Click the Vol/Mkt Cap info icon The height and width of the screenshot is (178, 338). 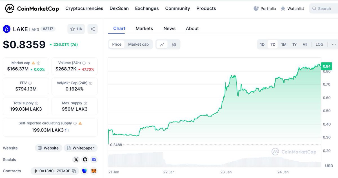pos(91,83)
